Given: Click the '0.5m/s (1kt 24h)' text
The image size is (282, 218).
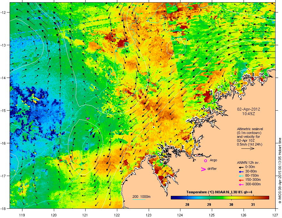Looking at the screenshot, I should pos(249,144).
